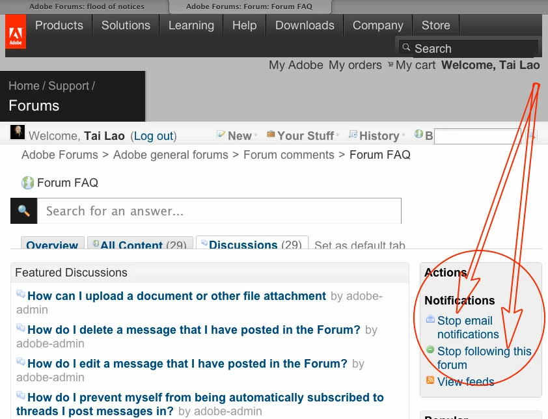Viewport: 548px width, 419px height.
Task: Open How can I upload a document thread
Action: pyautogui.click(x=176, y=296)
